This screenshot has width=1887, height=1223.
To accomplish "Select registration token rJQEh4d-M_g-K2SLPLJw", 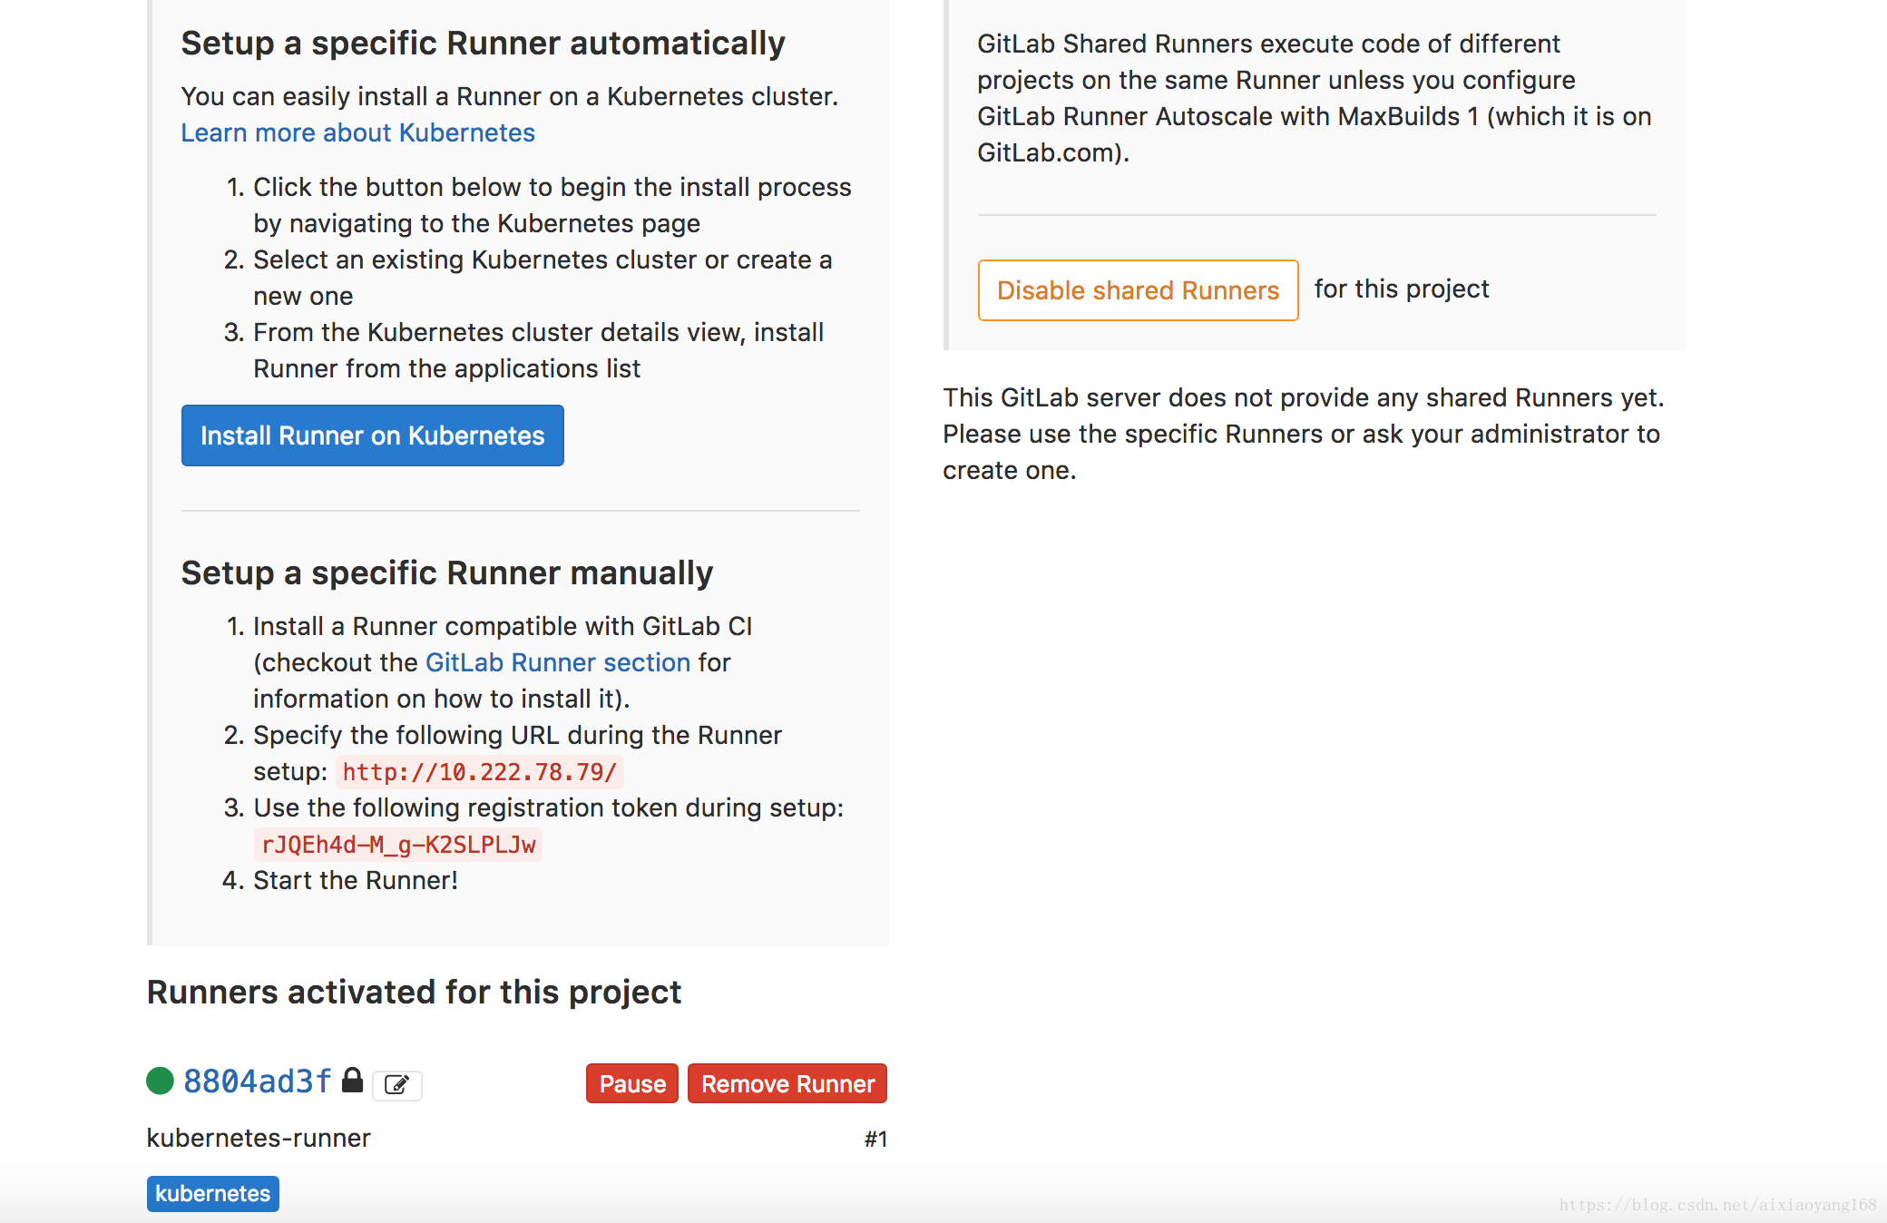I will coord(398,845).
